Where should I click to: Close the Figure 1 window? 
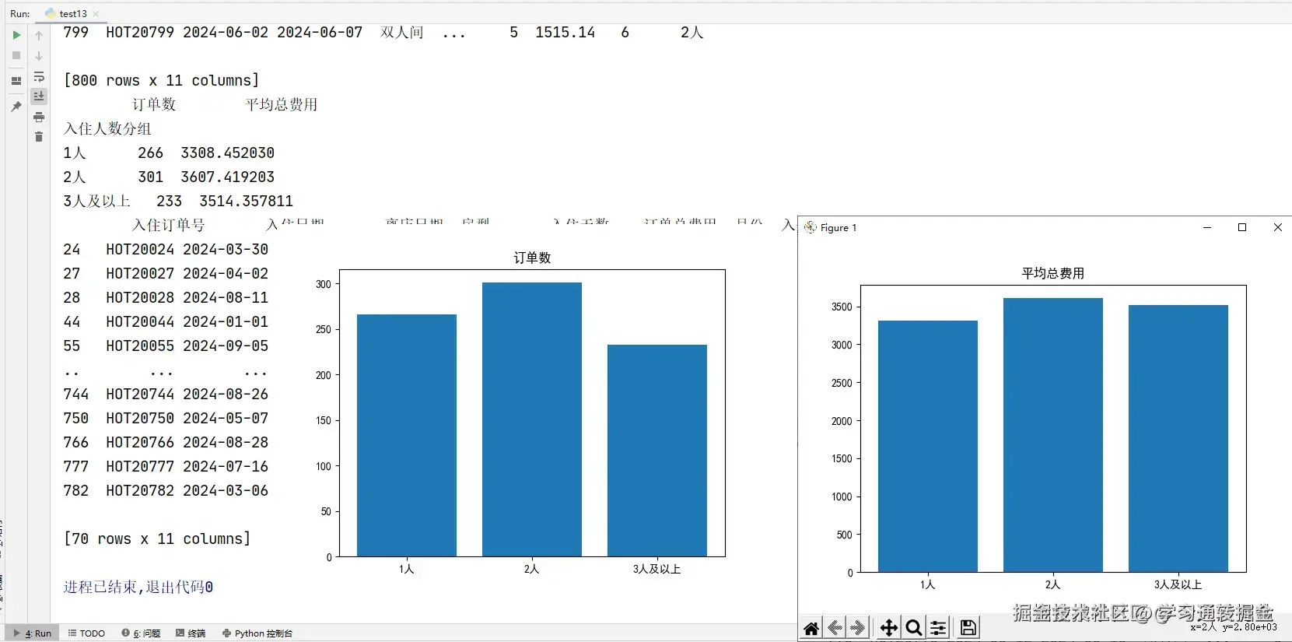1277,227
